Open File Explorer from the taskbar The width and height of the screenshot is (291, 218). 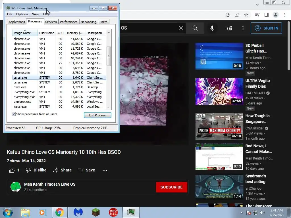click(x=25, y=212)
